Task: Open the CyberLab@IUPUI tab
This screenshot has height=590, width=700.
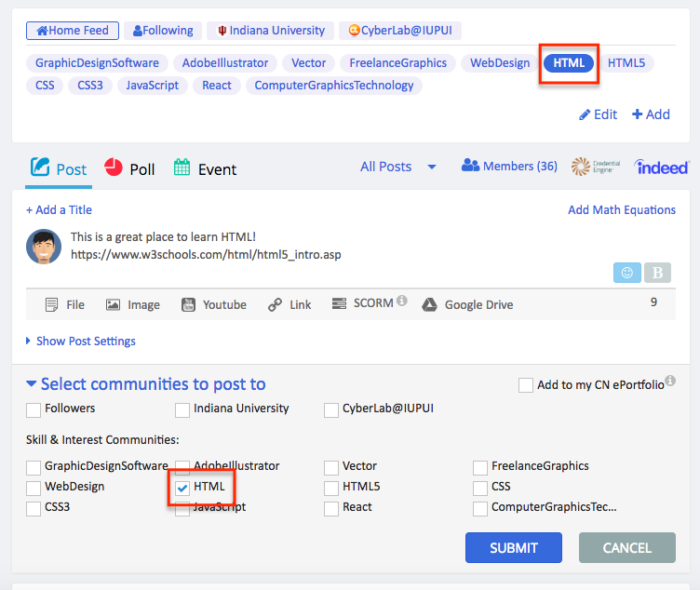Action: (x=400, y=31)
